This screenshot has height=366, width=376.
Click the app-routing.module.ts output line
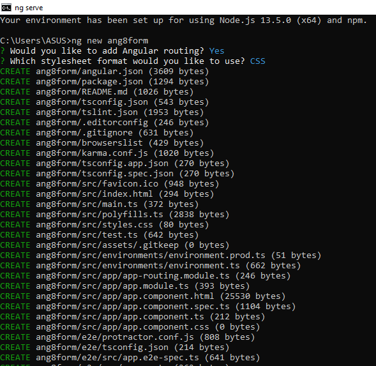tap(145, 275)
